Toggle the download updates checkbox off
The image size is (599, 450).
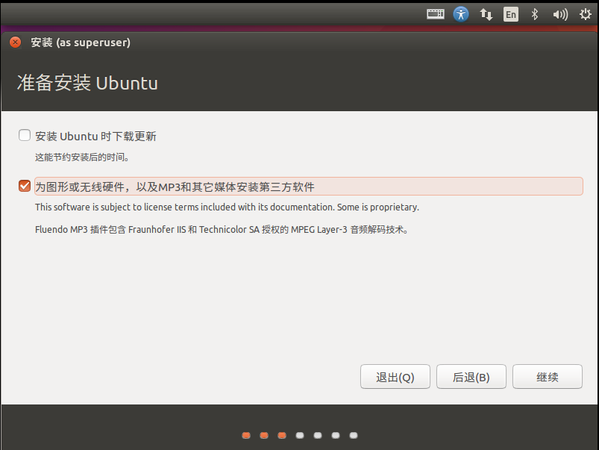coord(24,135)
